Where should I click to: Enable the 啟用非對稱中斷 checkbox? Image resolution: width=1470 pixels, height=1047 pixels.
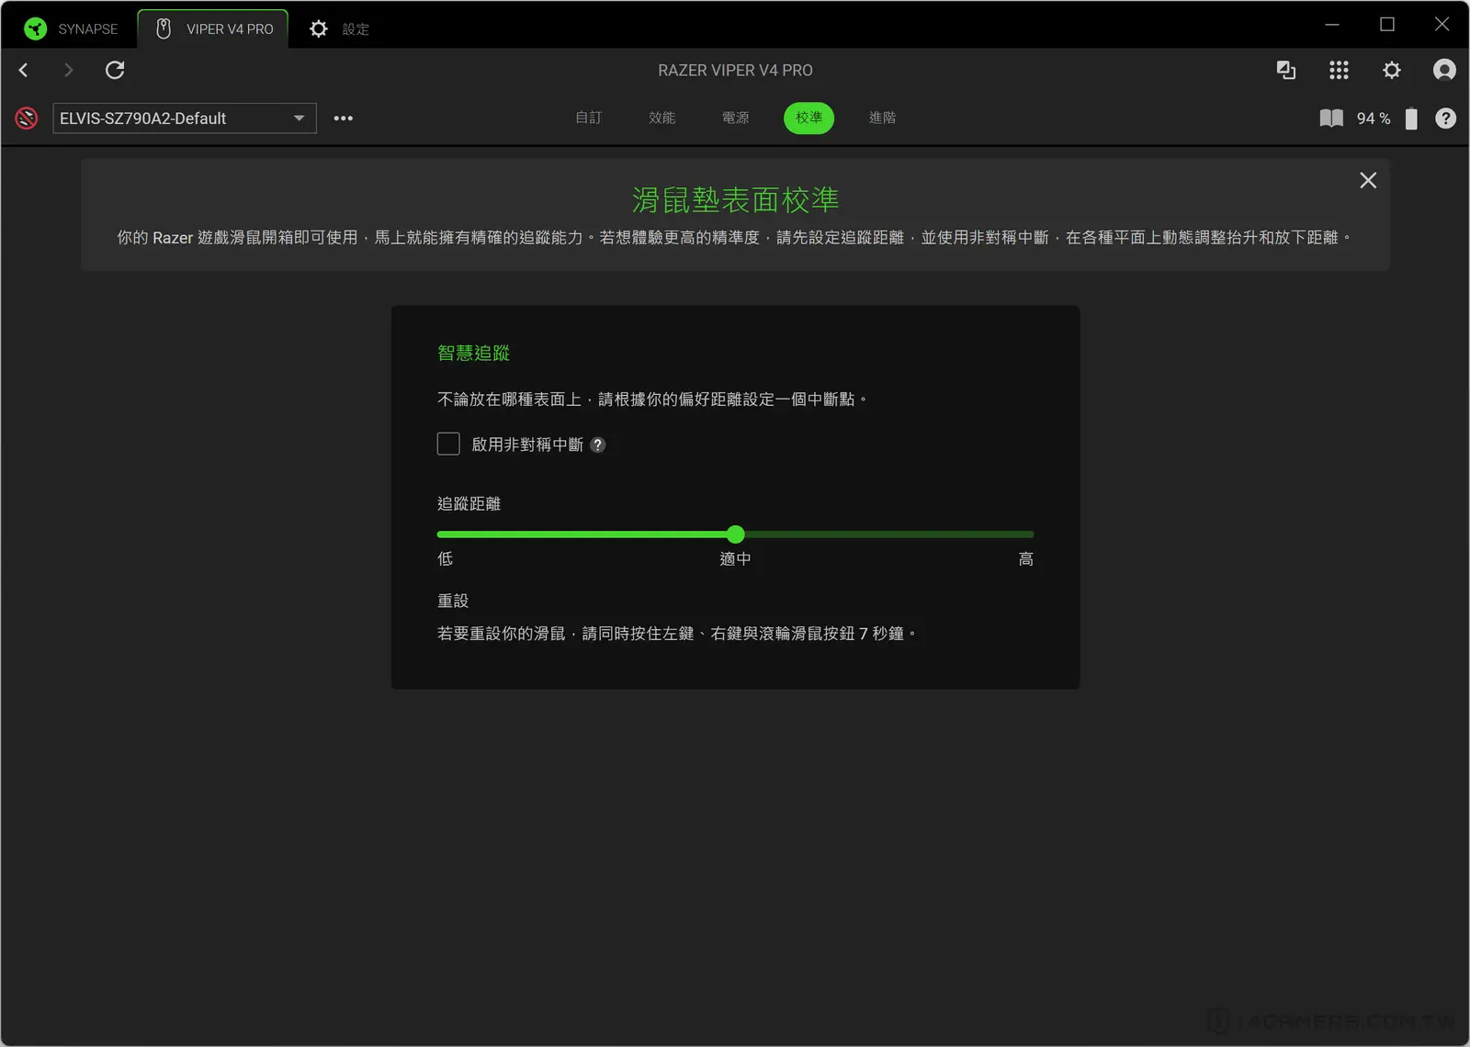[448, 444]
